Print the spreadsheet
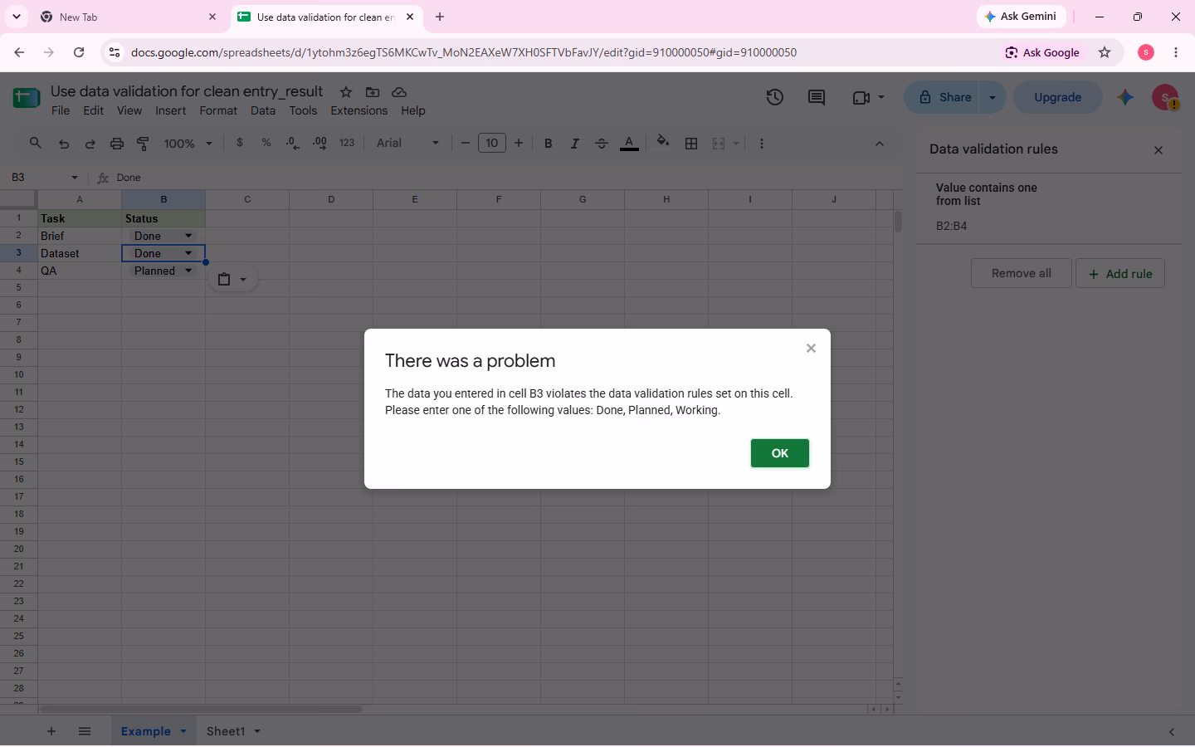Image resolution: width=1195 pixels, height=747 pixels. [117, 144]
